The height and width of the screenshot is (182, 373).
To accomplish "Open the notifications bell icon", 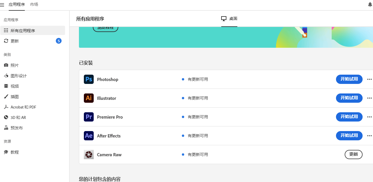I will click(x=370, y=4).
